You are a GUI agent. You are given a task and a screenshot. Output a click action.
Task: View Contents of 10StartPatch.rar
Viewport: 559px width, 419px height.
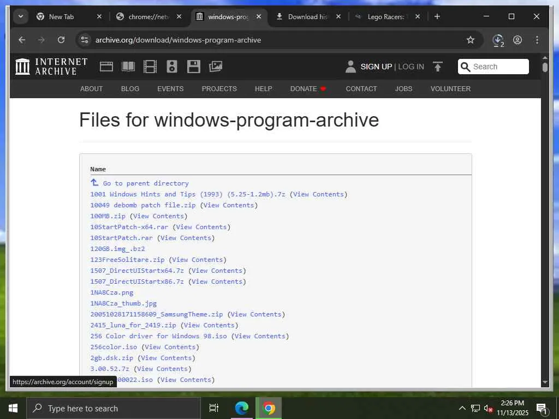point(186,238)
